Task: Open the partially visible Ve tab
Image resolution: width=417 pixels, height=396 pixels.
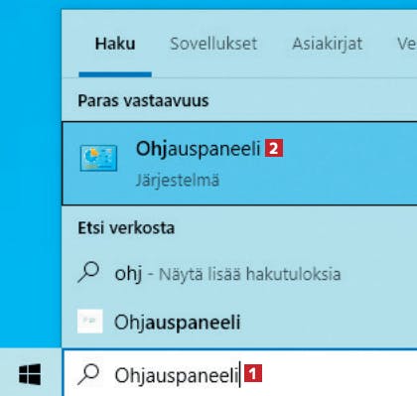Action: pyautogui.click(x=407, y=44)
